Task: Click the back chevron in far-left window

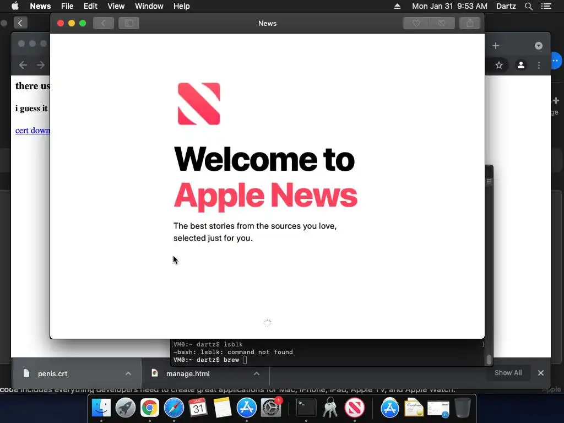Action: pyautogui.click(x=20, y=23)
